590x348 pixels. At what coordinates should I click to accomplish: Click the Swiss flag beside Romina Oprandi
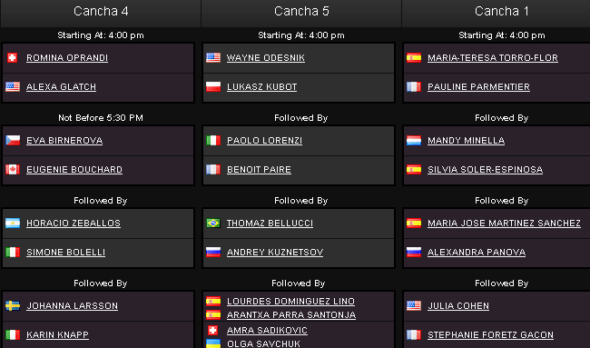click(13, 57)
